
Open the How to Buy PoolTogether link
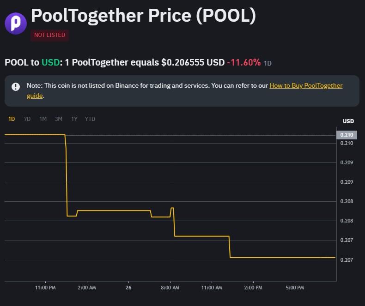coord(306,86)
